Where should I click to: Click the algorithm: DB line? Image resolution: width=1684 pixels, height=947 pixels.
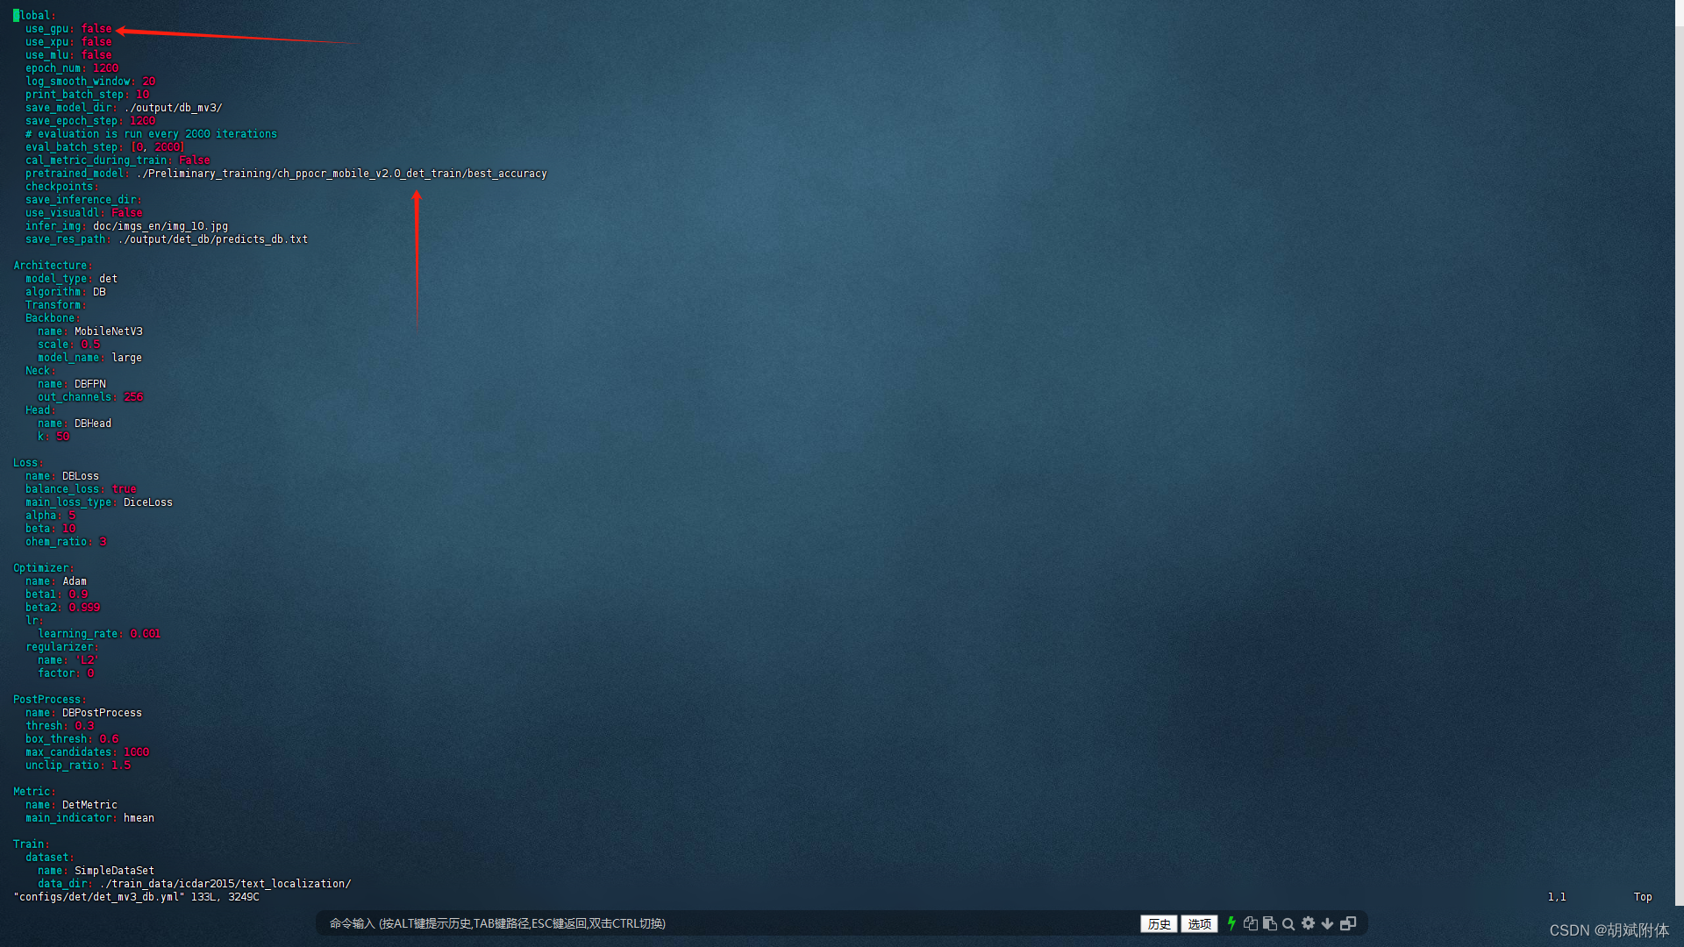65,292
